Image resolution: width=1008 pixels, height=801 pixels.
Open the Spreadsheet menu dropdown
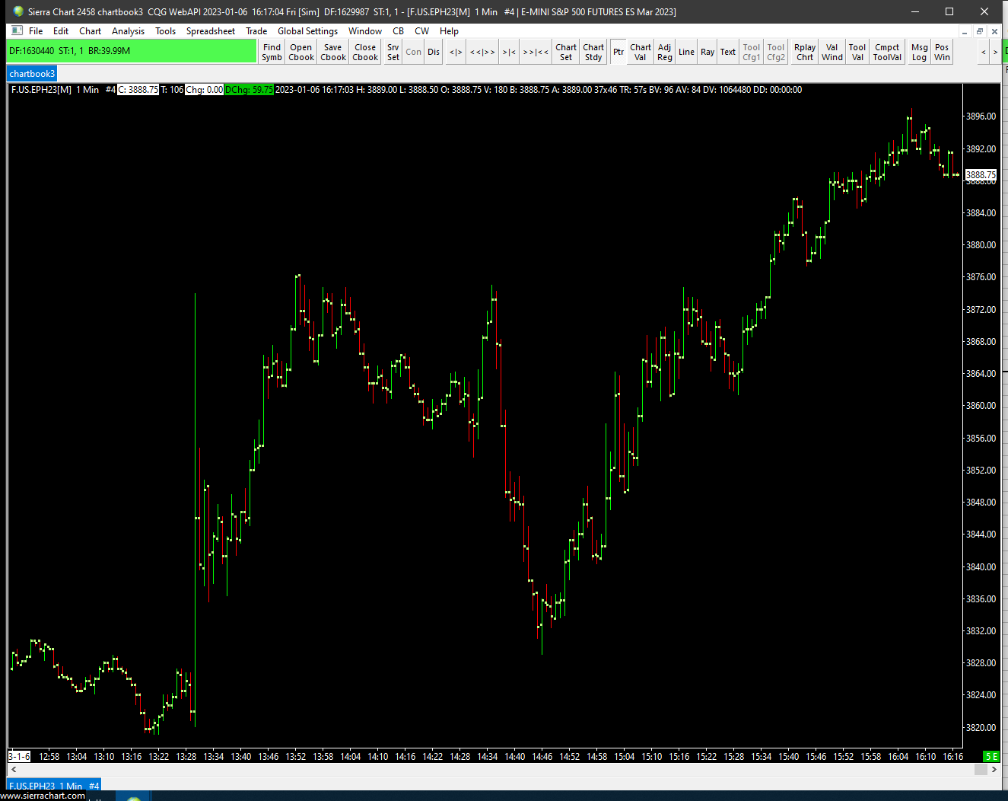point(211,31)
